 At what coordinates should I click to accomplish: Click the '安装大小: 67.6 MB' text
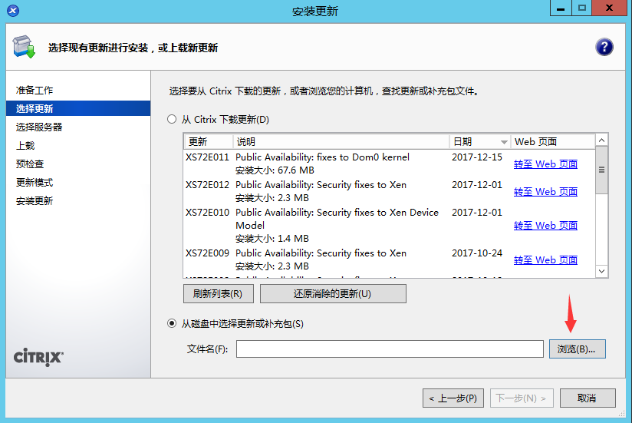click(275, 170)
